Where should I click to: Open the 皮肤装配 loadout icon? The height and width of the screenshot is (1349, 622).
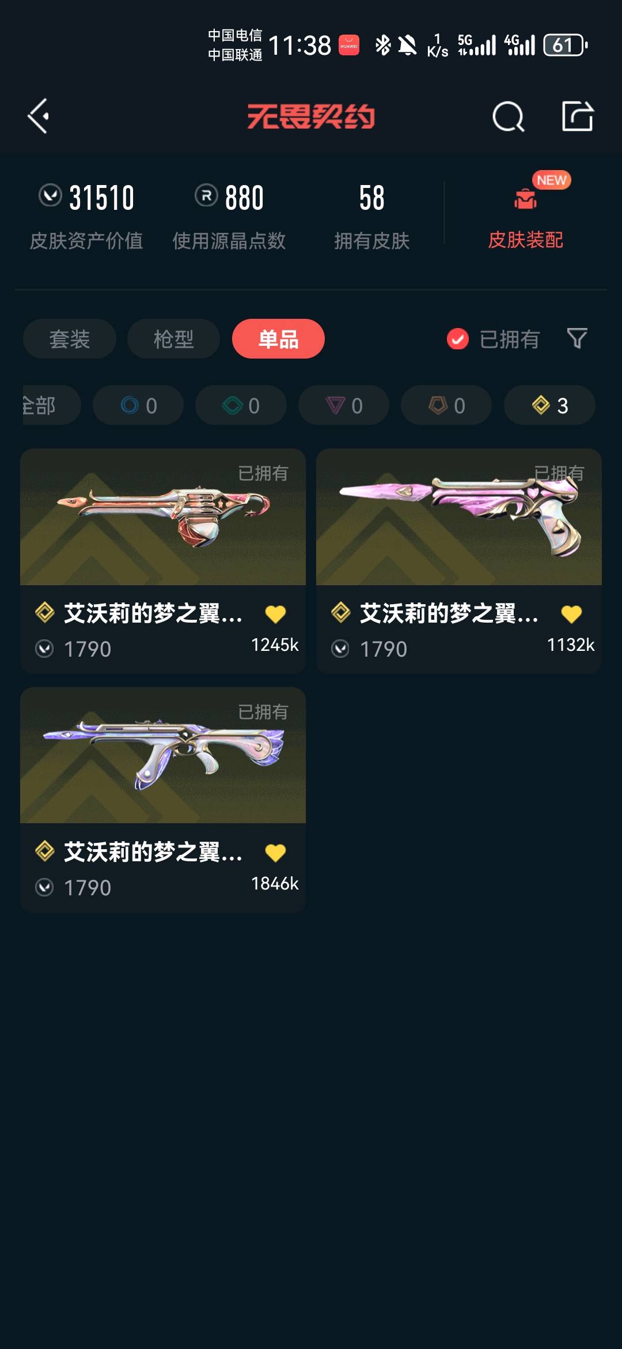coord(525,199)
